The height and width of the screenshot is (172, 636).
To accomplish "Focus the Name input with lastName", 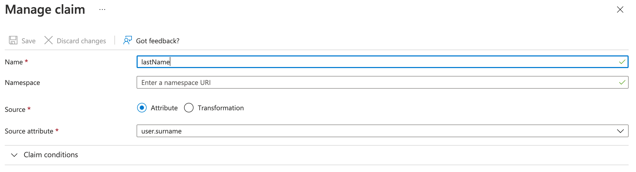I will click(369, 62).
